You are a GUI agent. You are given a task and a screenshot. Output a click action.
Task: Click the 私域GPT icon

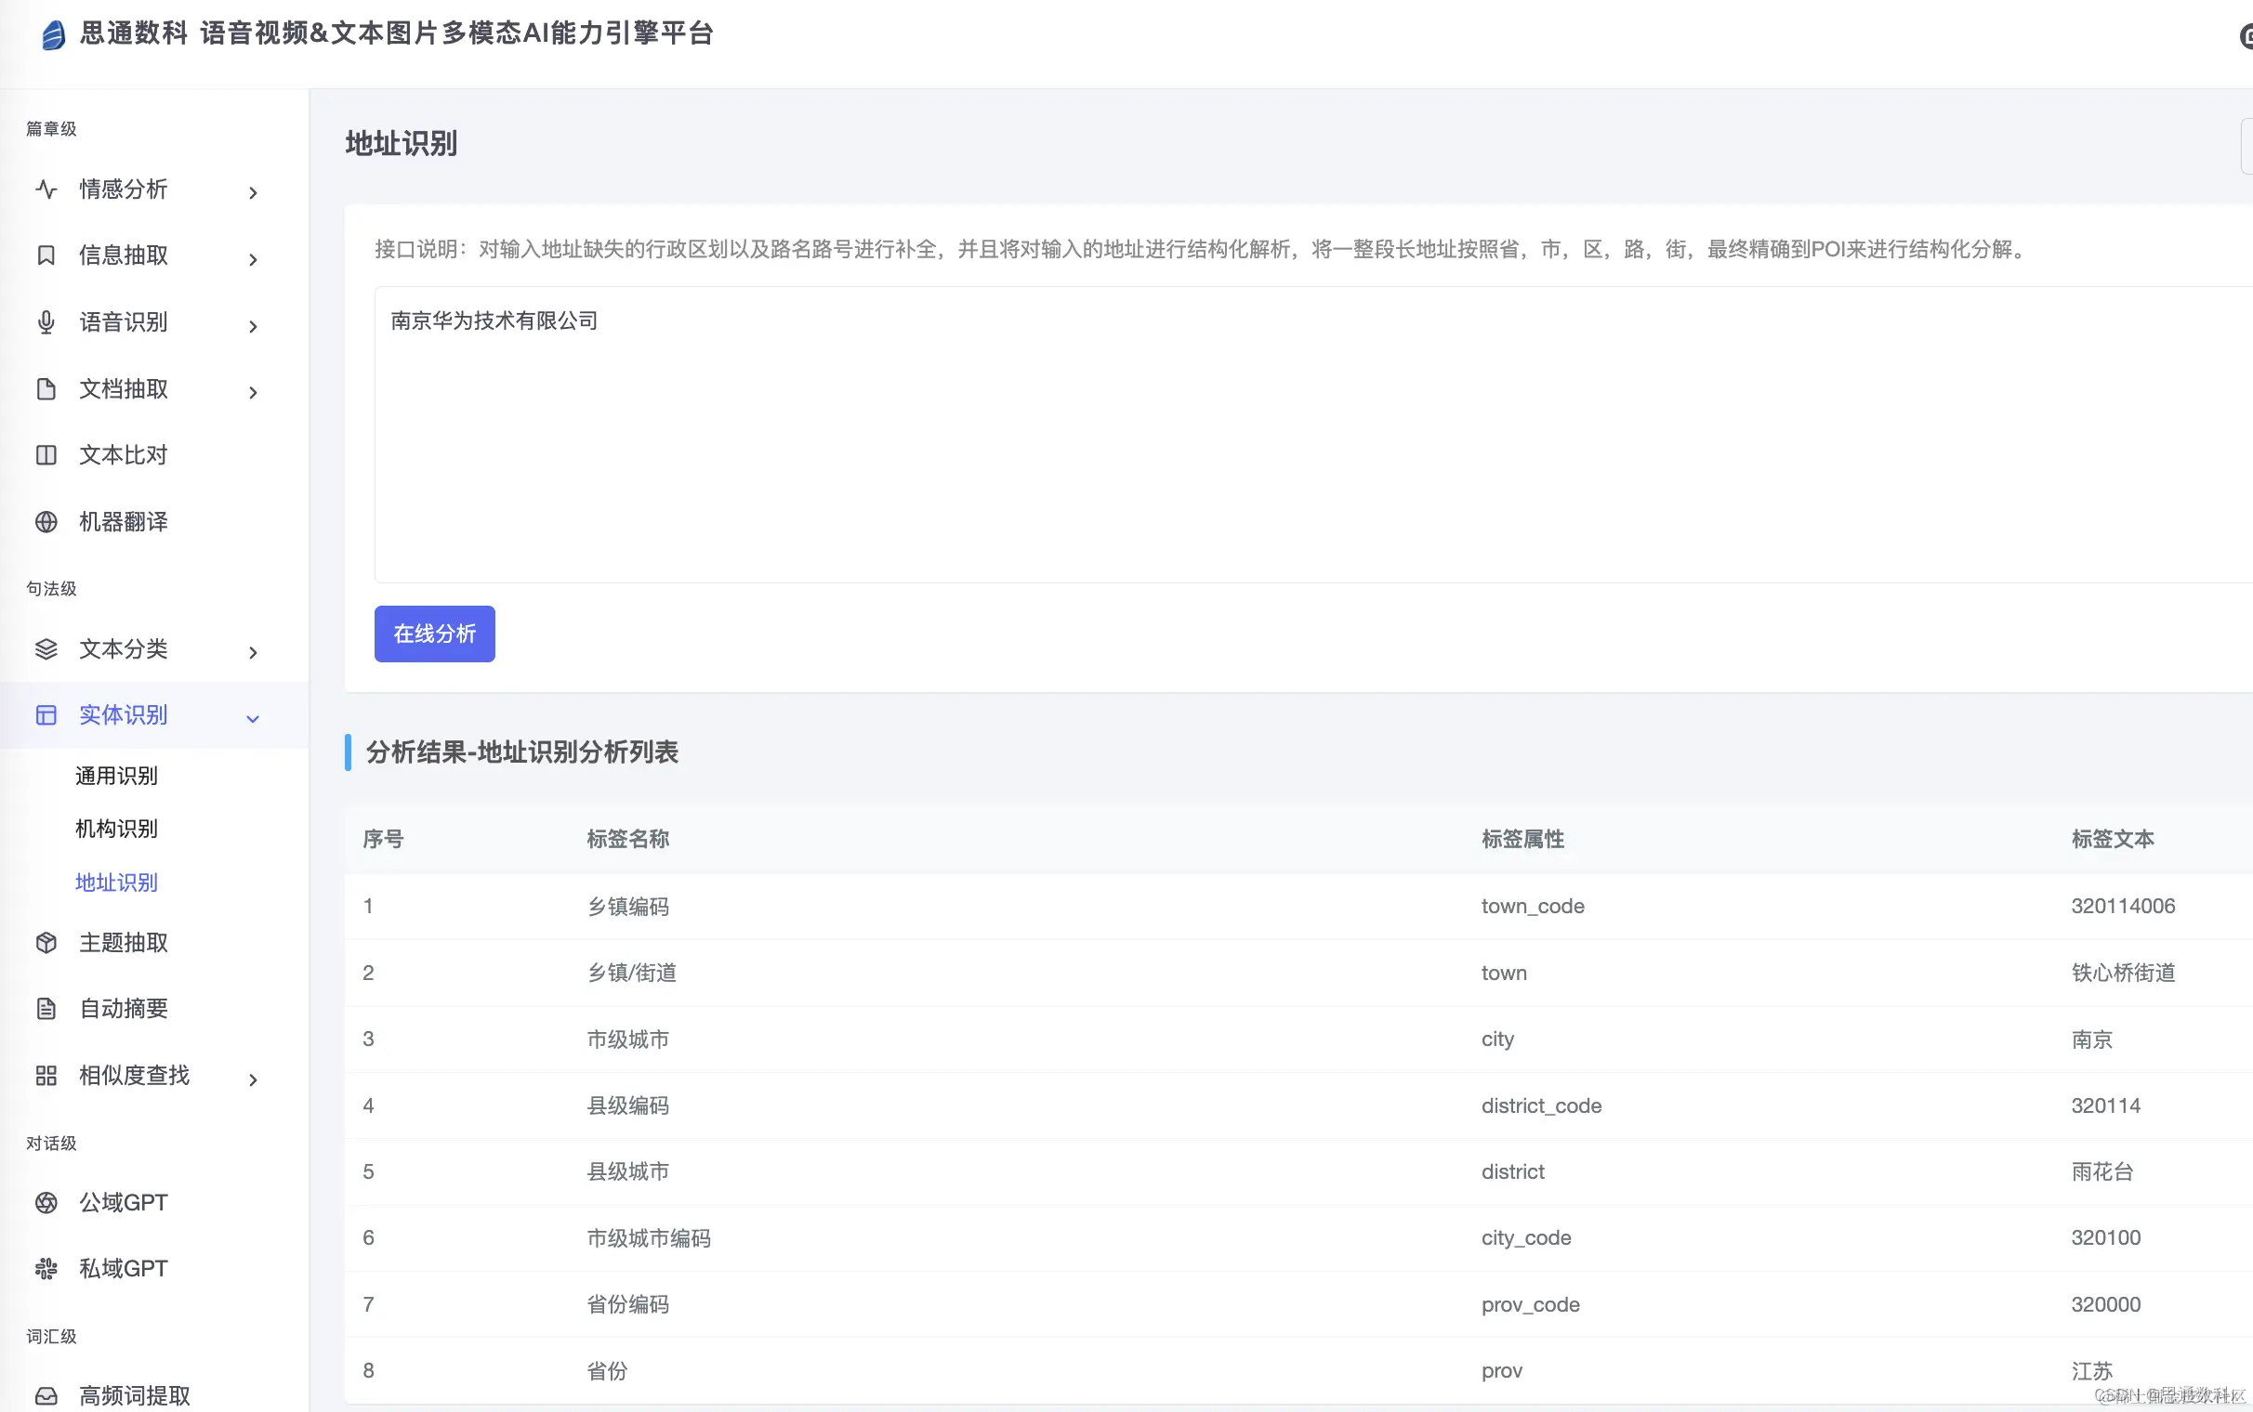coord(46,1269)
